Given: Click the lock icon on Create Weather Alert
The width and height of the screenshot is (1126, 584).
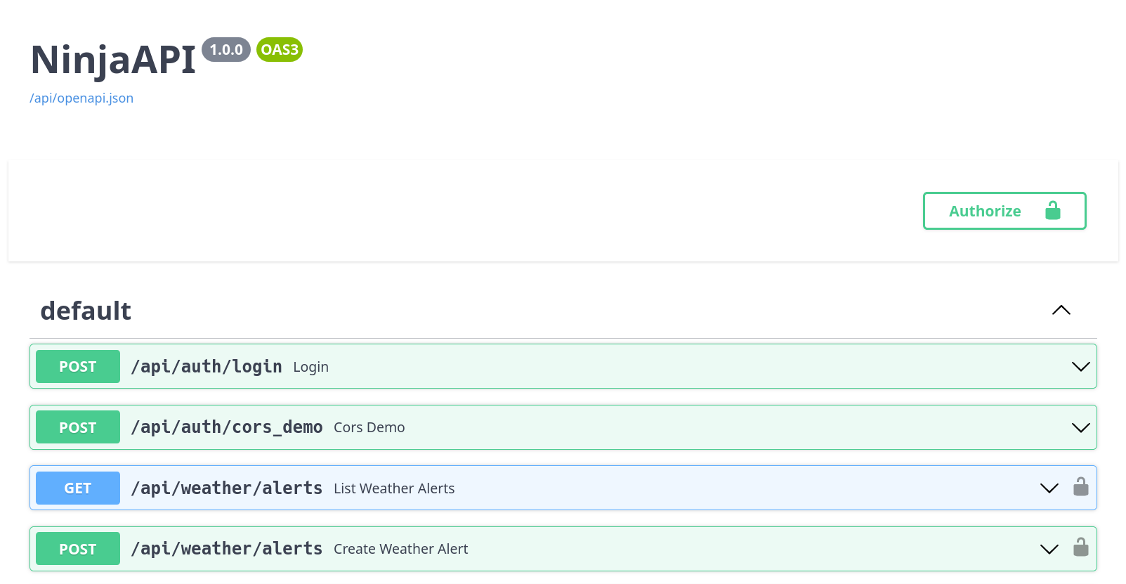Looking at the screenshot, I should click(x=1080, y=547).
